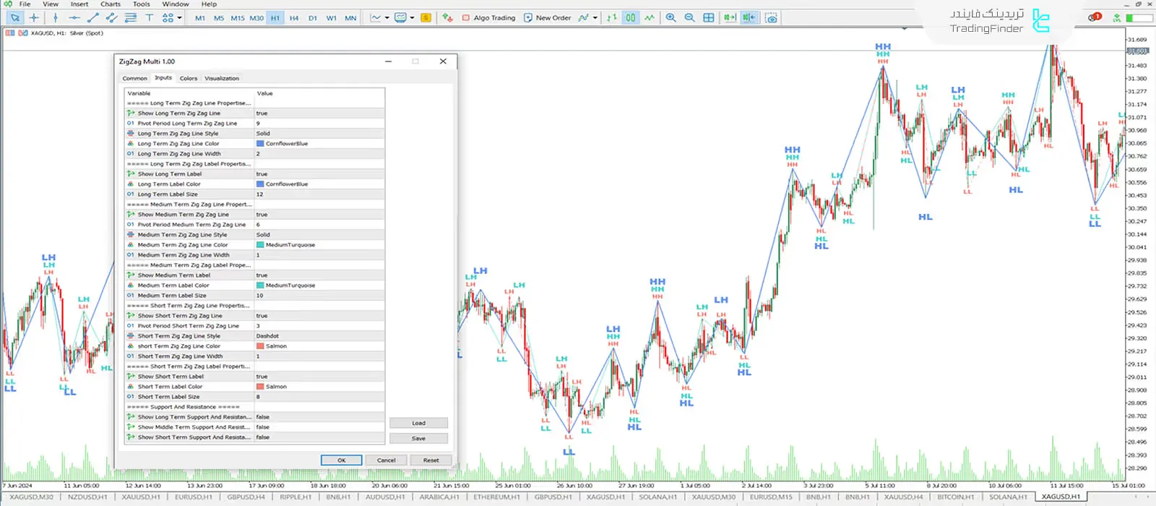Viewport: 1156px width, 506px height.
Task: Switch to the BITCOIN,H1 chart tab
Action: coord(955,497)
